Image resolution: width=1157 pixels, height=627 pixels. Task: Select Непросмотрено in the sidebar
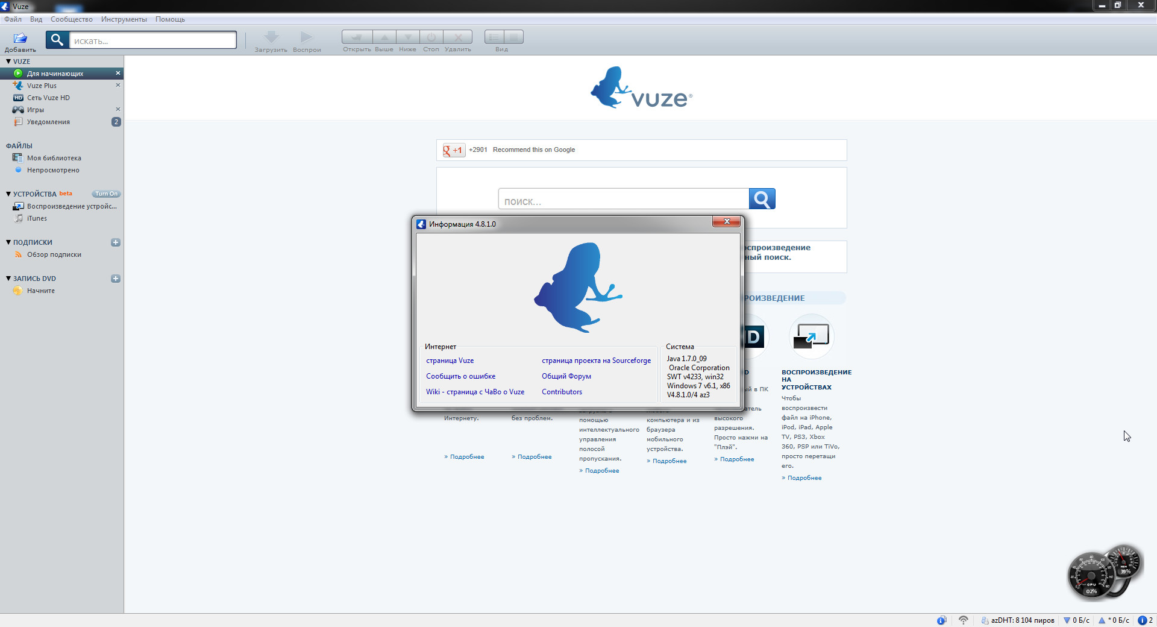pyautogui.click(x=61, y=170)
